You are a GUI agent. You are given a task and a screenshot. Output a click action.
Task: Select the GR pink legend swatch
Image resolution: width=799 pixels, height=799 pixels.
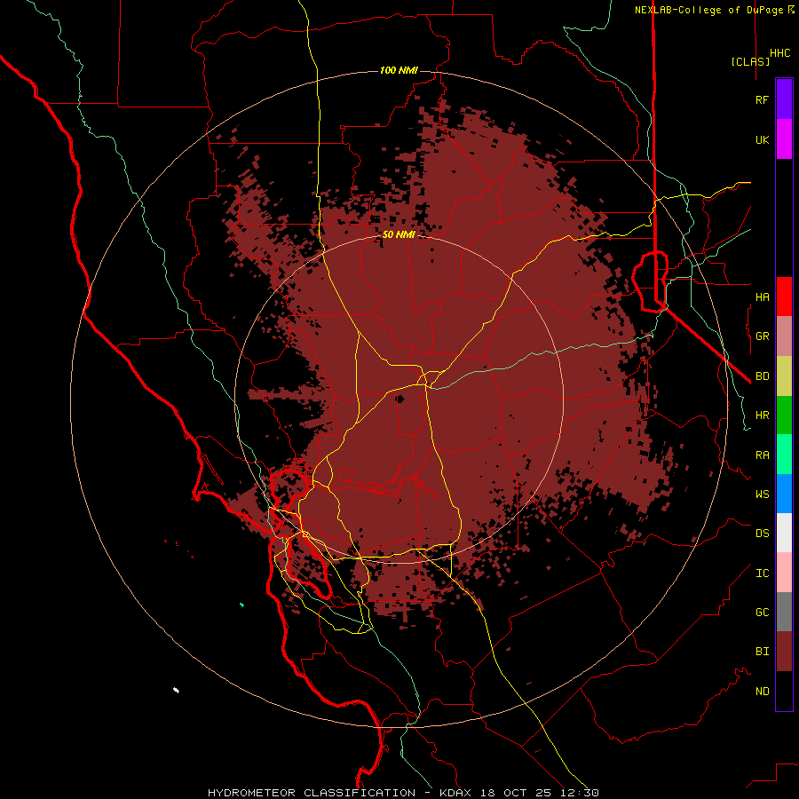[784, 336]
